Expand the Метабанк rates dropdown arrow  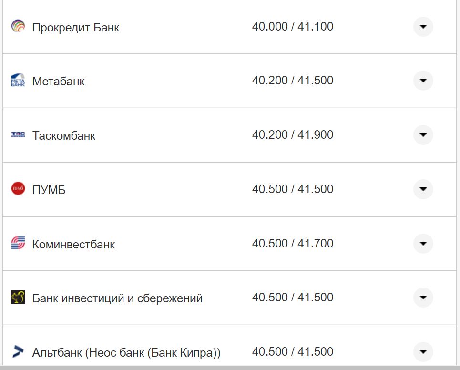[x=423, y=81]
